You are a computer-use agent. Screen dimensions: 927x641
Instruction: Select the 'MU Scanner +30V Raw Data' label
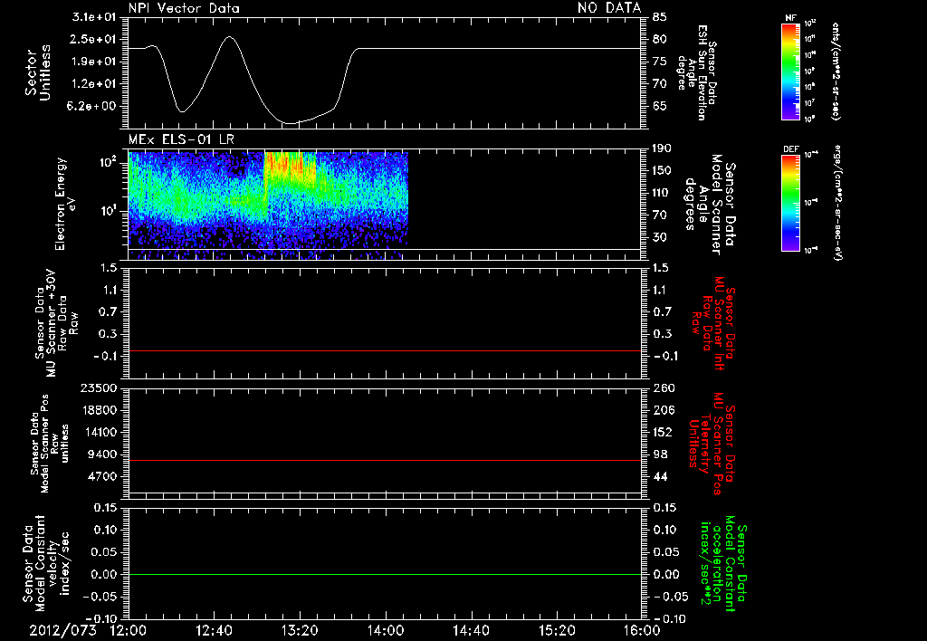point(57,323)
